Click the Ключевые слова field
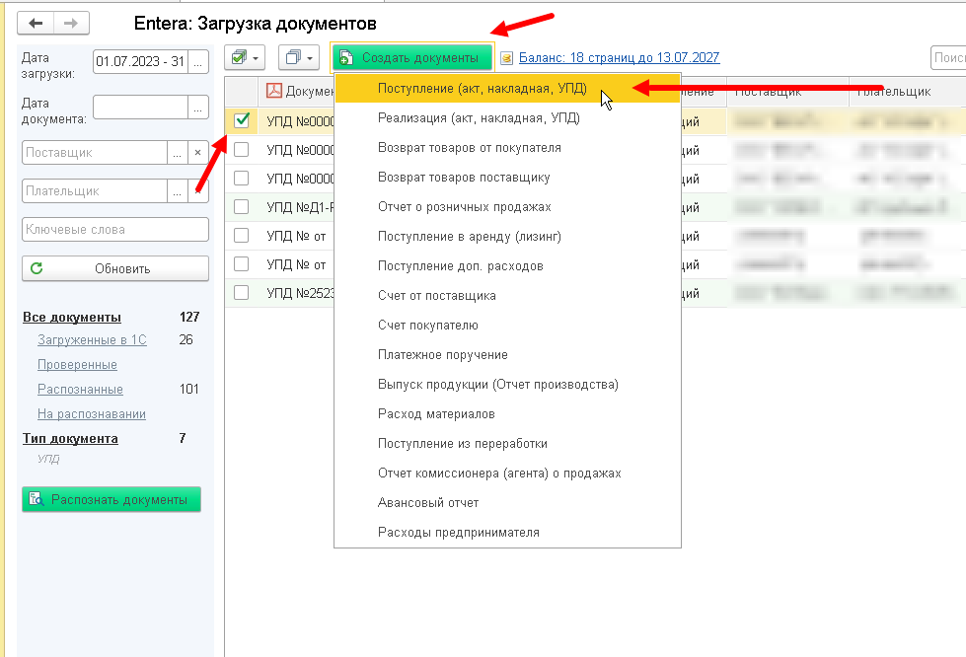The height and width of the screenshot is (657, 966). [115, 229]
